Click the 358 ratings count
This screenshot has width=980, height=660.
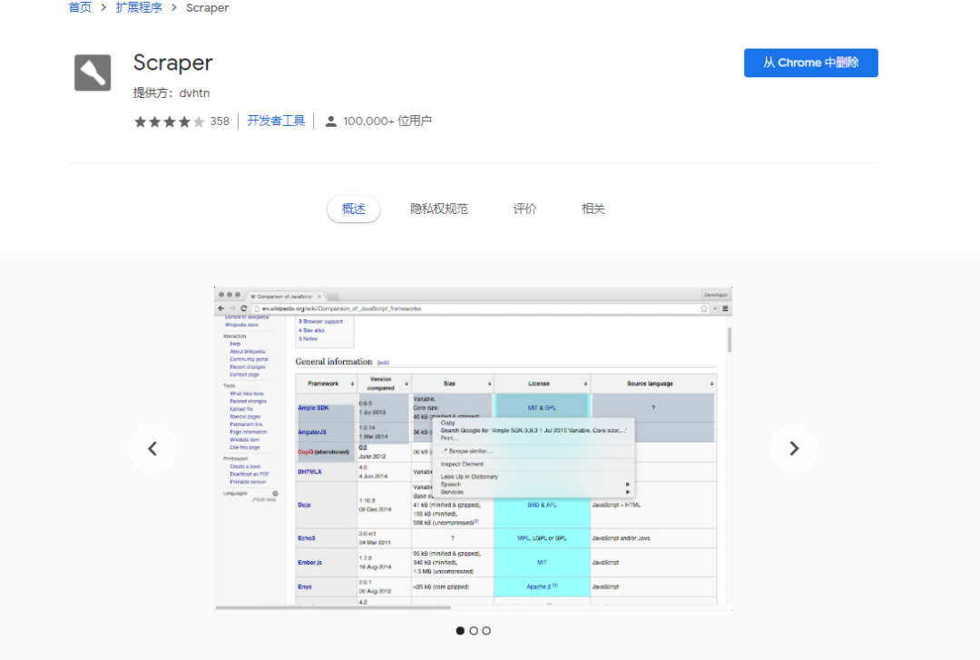point(220,121)
